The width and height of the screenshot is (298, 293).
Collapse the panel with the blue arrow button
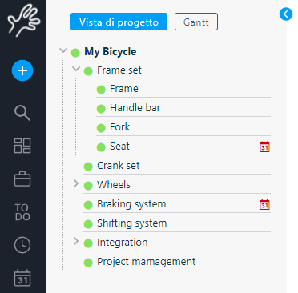tap(286, 14)
